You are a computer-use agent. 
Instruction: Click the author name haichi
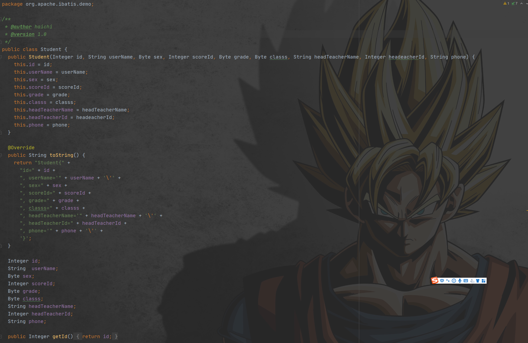click(x=43, y=27)
